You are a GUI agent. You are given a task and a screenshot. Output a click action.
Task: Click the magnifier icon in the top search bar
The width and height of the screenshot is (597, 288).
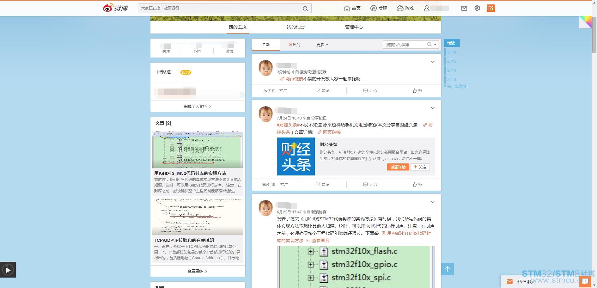coord(305,9)
